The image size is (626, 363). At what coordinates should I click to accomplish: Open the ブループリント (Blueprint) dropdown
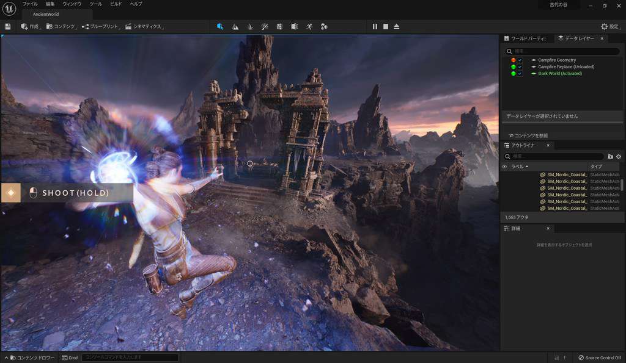[x=101, y=27]
